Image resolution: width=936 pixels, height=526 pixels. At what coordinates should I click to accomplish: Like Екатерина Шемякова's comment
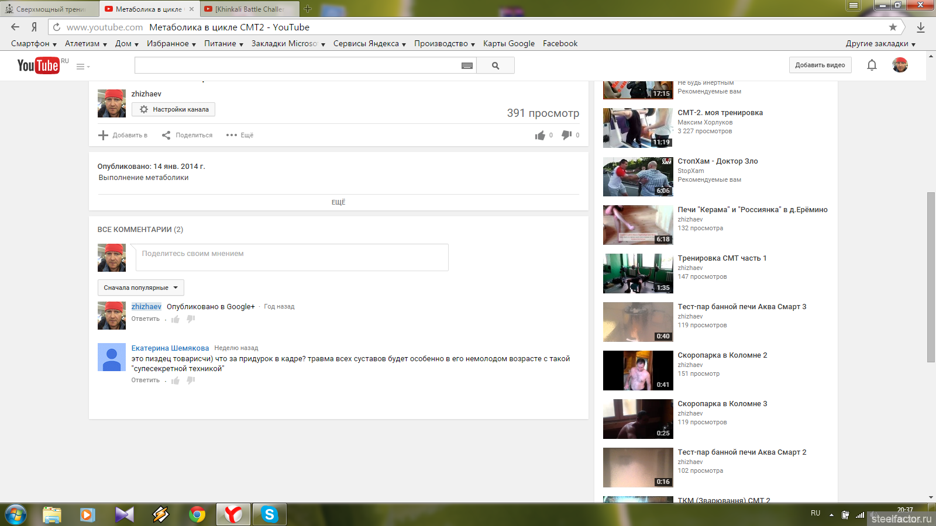[x=175, y=380]
